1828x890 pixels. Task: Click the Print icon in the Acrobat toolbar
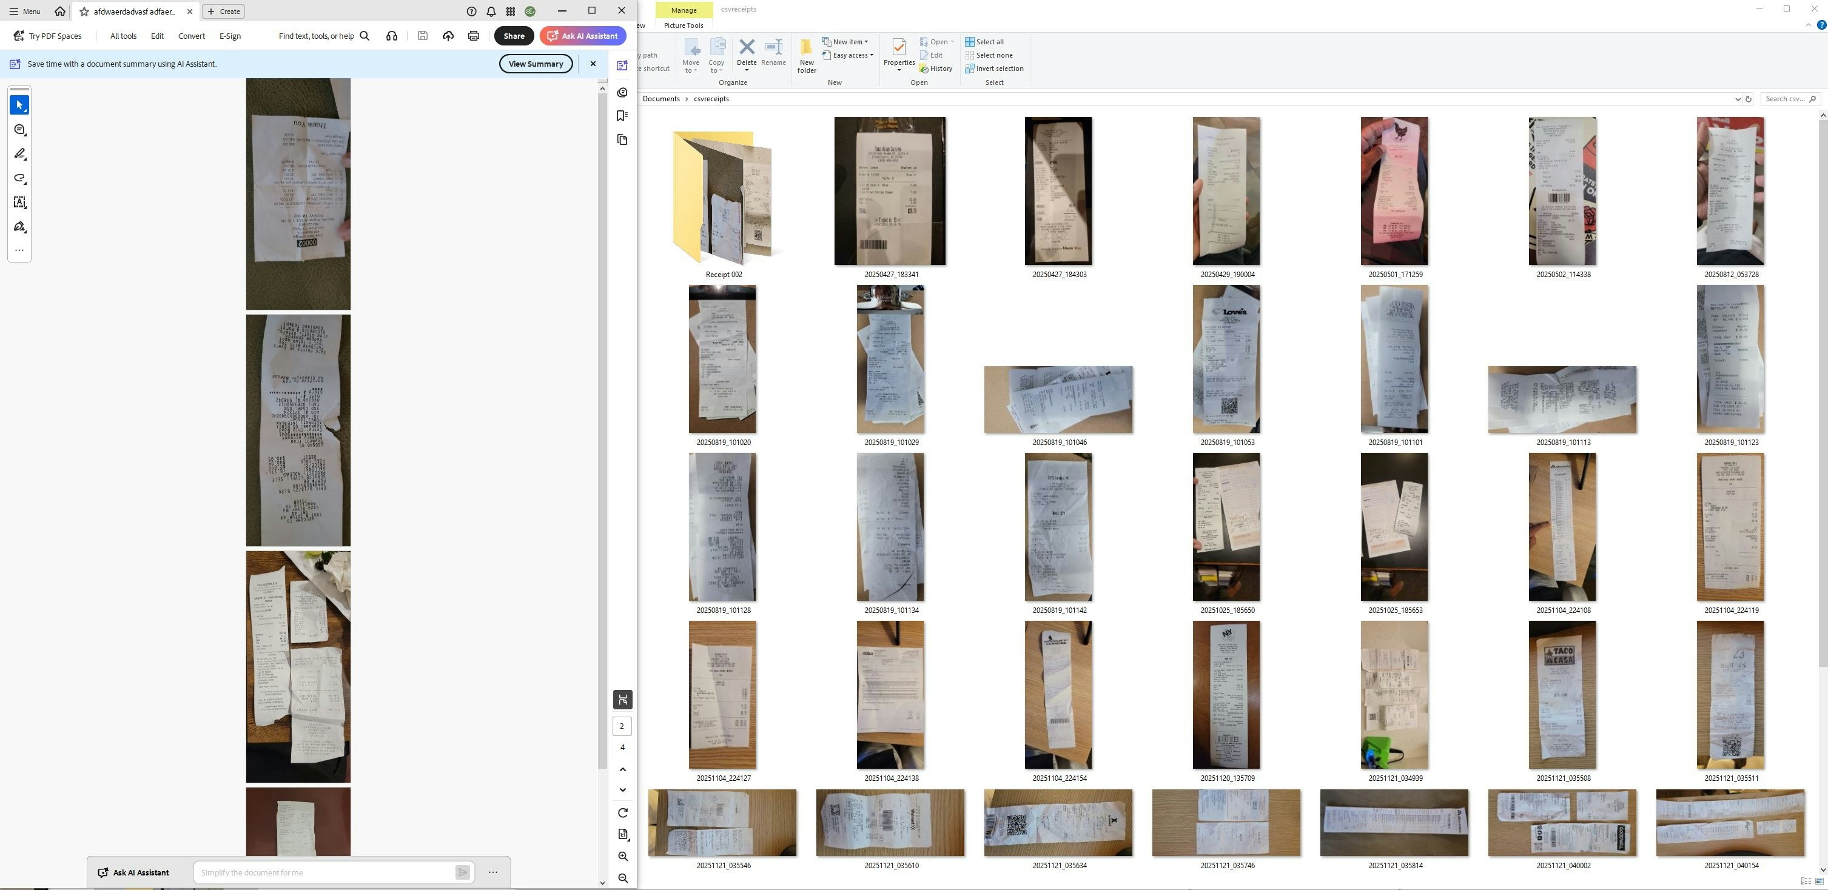(473, 36)
